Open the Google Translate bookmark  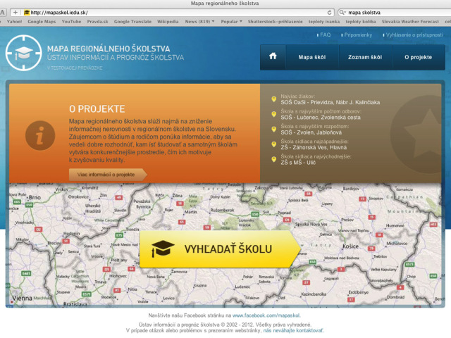pos(132,22)
